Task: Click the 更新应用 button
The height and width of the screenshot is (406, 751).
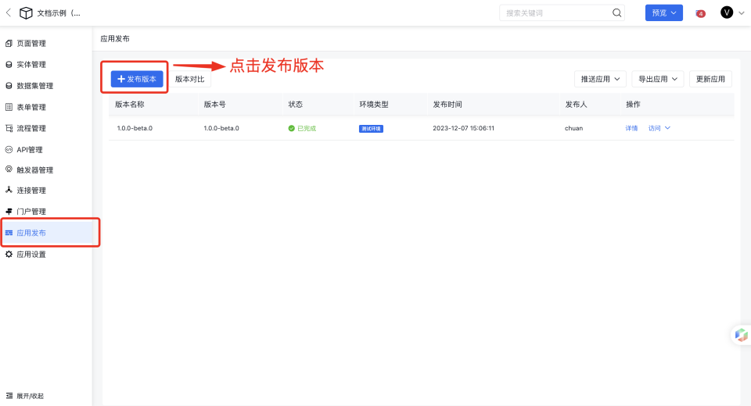Action: tap(710, 79)
